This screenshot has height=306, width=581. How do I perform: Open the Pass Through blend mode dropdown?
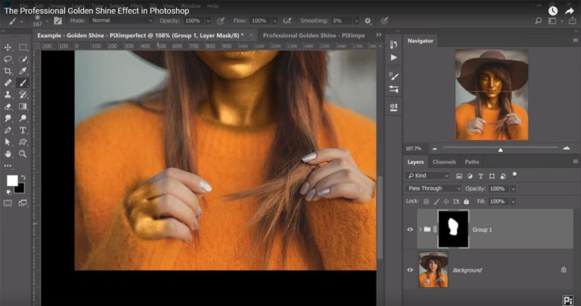pos(433,188)
